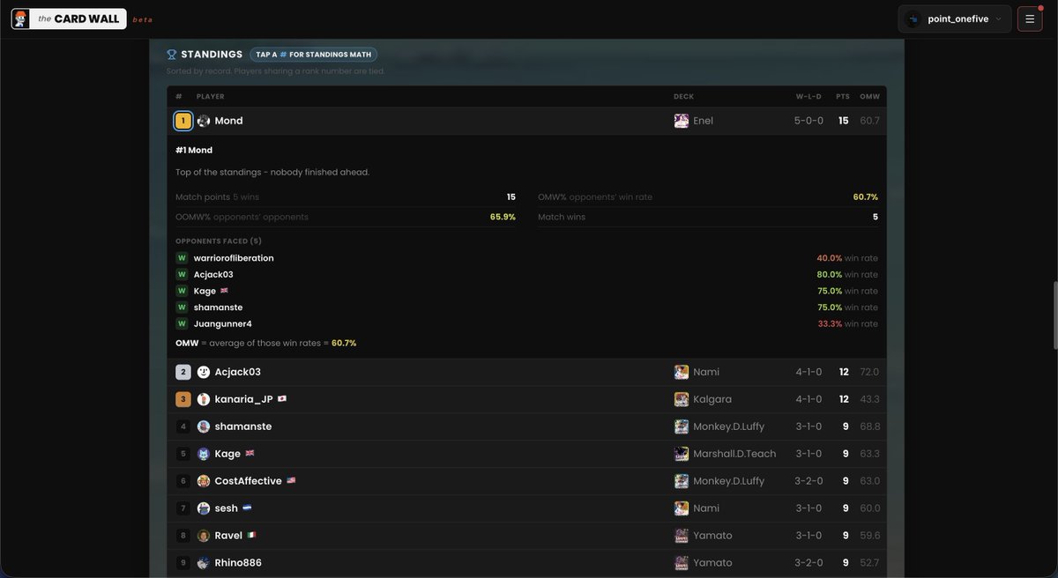Click the Enel deck icon
The image size is (1058, 578).
tap(682, 121)
